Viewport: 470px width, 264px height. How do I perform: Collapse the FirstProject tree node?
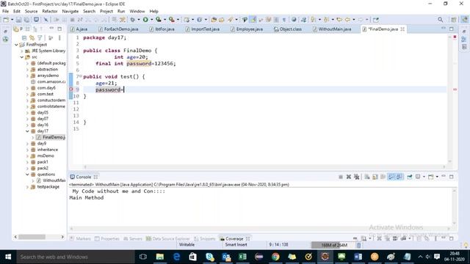click(x=16, y=45)
